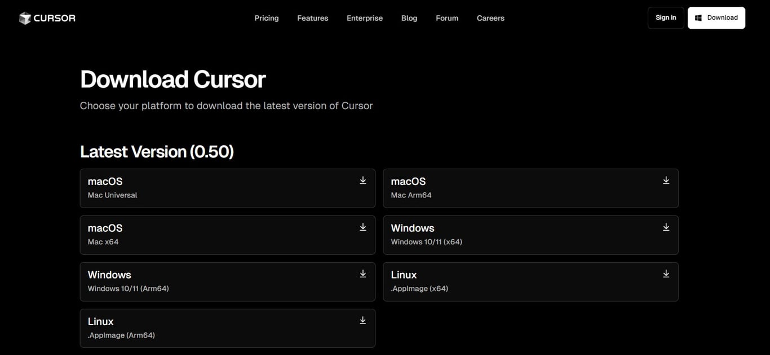The height and width of the screenshot is (355, 770).
Task: Select the Linux .AppImage (x64) download card
Action: 530,281
